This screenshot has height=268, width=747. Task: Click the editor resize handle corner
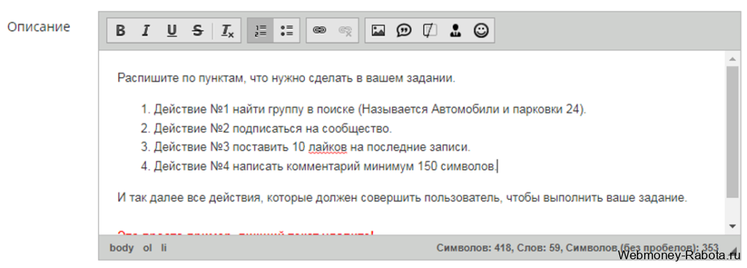[732, 251]
